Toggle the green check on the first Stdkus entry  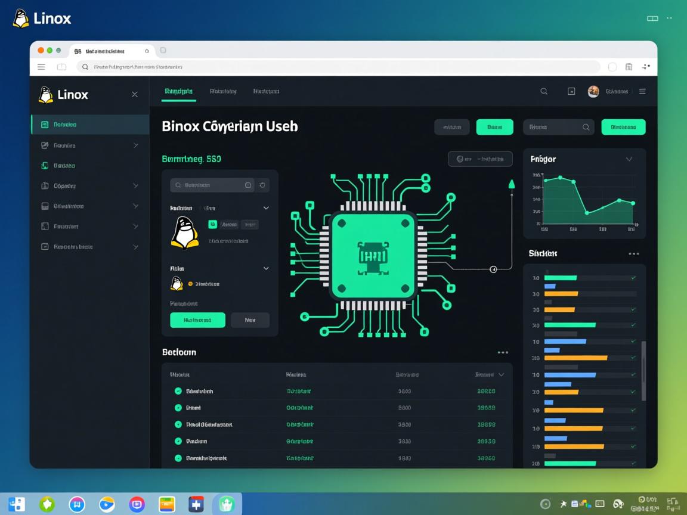633,277
